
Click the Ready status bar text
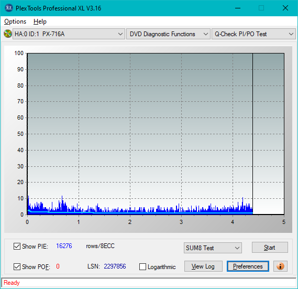click(12, 283)
